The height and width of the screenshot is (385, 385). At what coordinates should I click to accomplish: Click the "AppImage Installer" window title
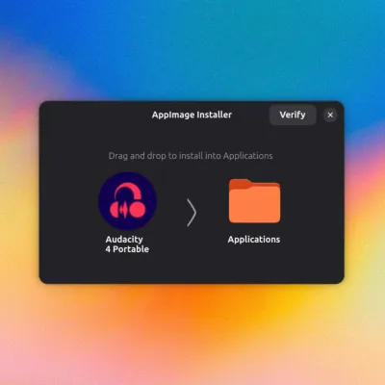coord(192,115)
